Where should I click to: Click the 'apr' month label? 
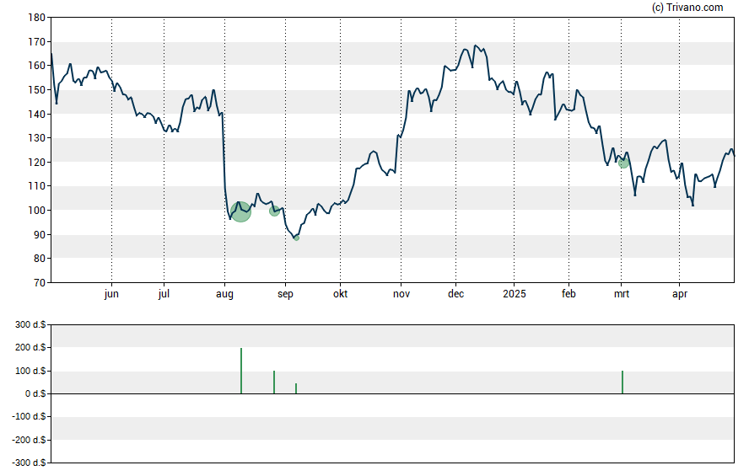point(679,294)
